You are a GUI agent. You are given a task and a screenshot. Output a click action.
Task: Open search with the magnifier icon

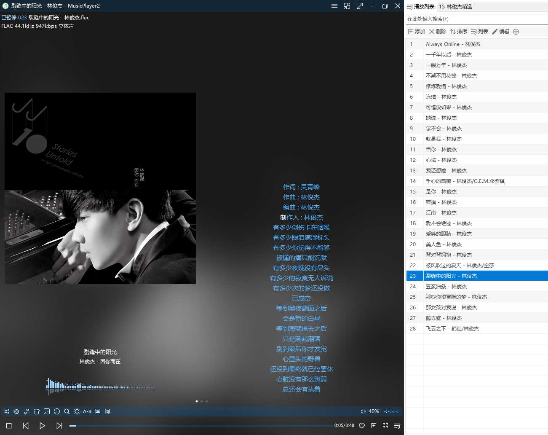tap(67, 411)
